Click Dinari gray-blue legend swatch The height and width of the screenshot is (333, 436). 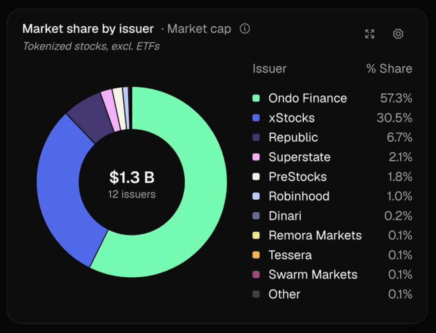coord(256,216)
